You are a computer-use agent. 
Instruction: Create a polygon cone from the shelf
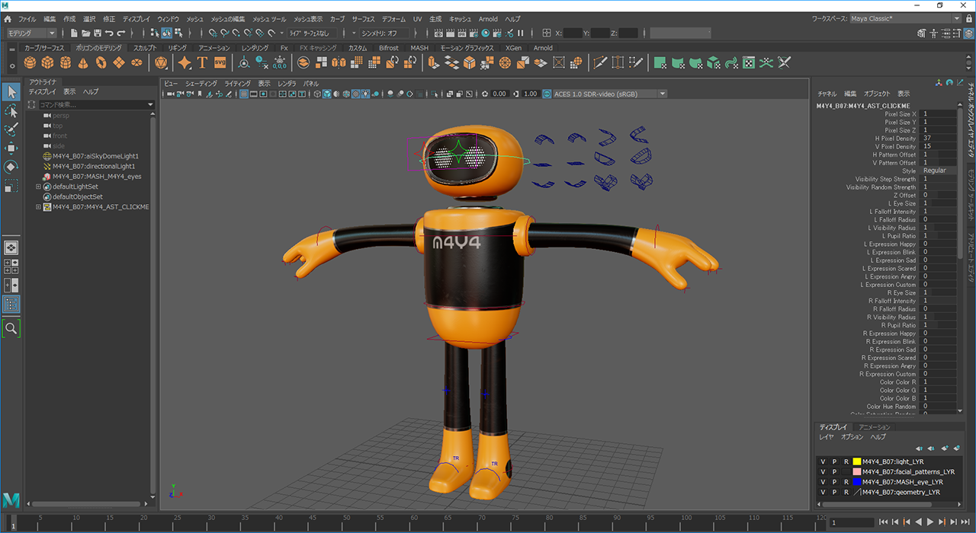pos(82,63)
